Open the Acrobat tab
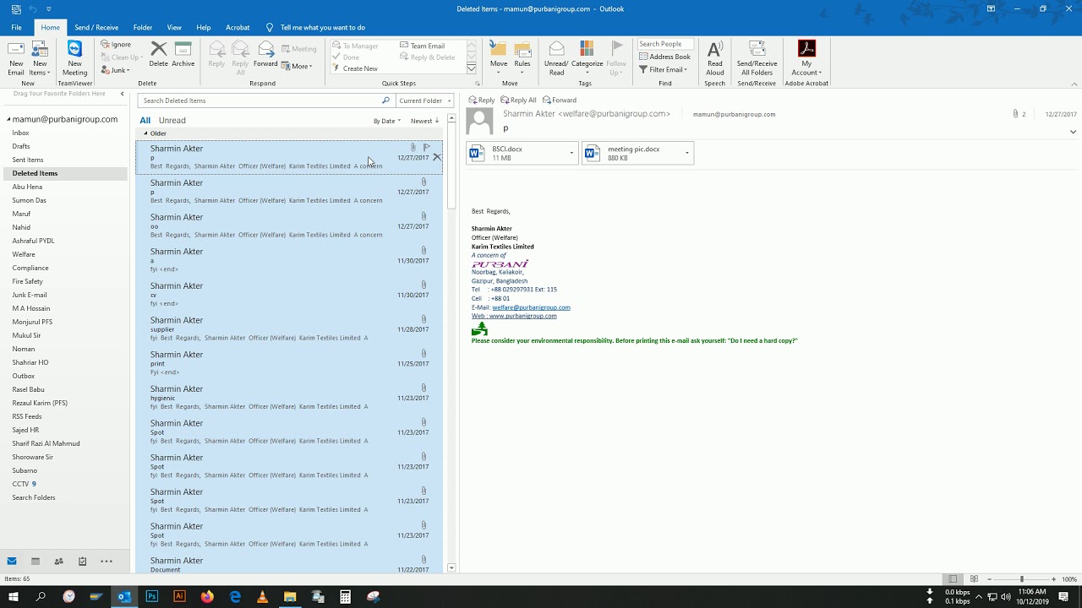The height and width of the screenshot is (608, 1082). click(238, 27)
